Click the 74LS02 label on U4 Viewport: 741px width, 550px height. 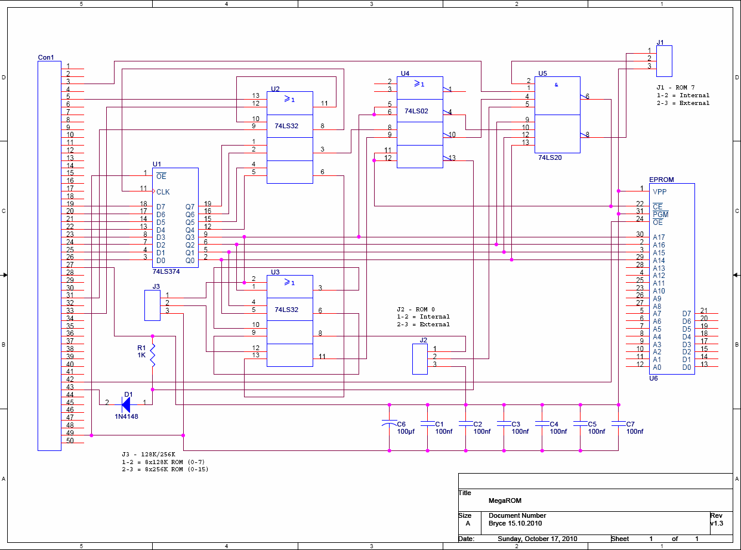418,111
